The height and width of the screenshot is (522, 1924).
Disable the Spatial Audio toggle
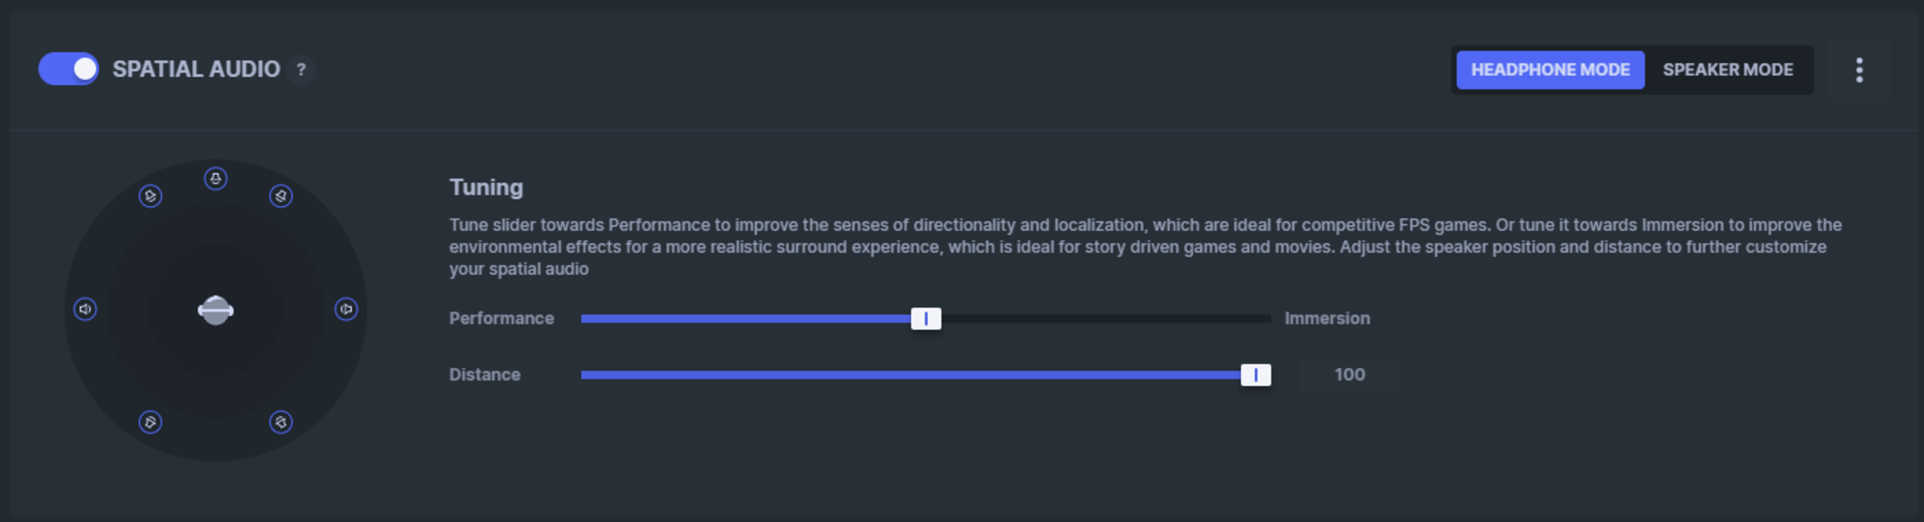[x=68, y=70]
